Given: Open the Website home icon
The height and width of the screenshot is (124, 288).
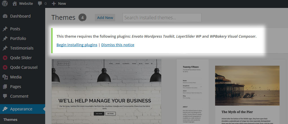Looking at the screenshot, I should [15, 3].
